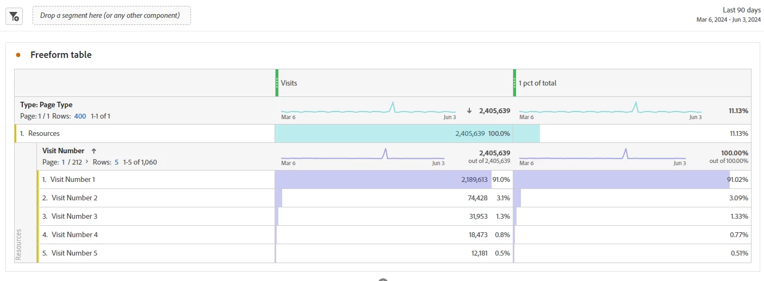
Task: Click the Visits column descending sort arrow
Action: click(x=469, y=110)
